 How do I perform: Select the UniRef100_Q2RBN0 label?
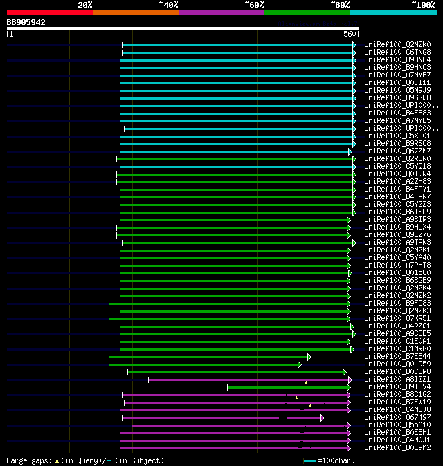[397, 159]
